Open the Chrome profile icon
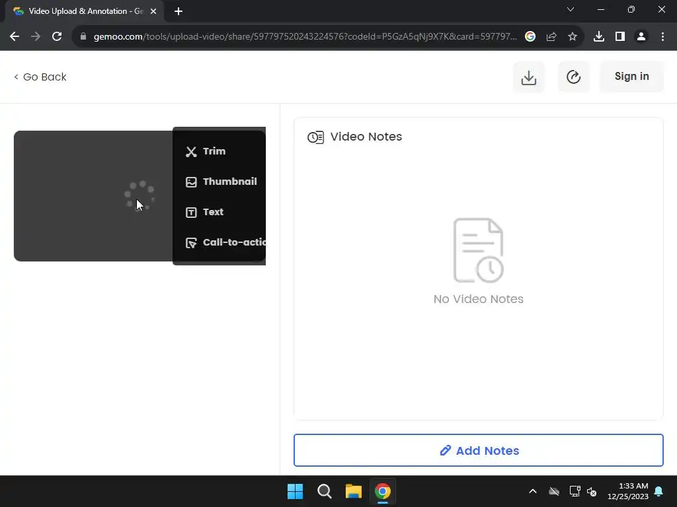This screenshot has width=677, height=507. (x=641, y=37)
